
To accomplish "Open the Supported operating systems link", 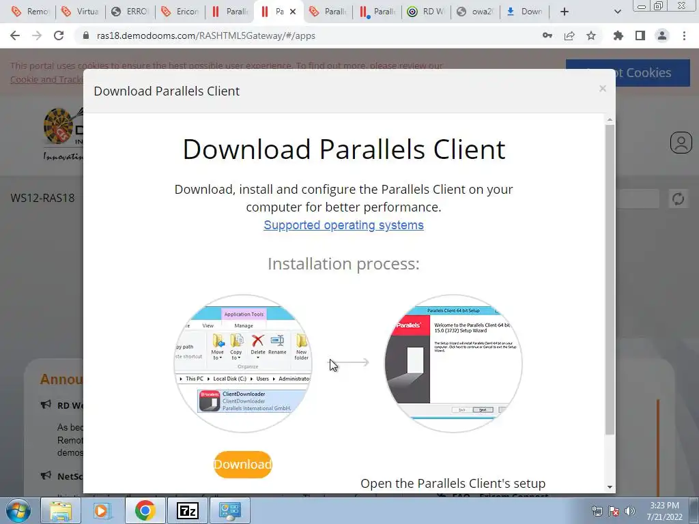I will (x=343, y=225).
